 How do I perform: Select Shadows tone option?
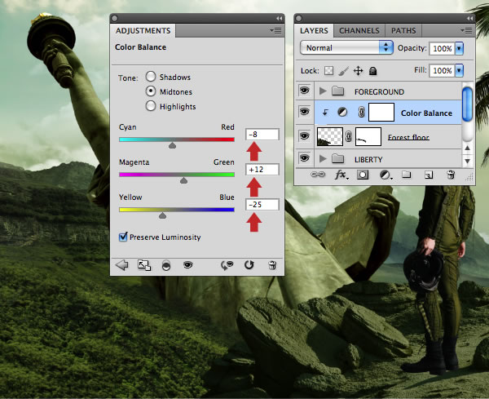click(x=151, y=76)
